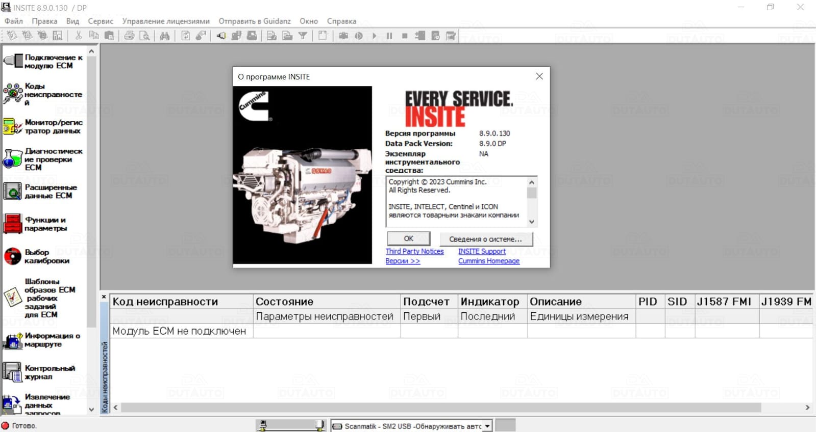Open the Справка menu

tap(341, 21)
